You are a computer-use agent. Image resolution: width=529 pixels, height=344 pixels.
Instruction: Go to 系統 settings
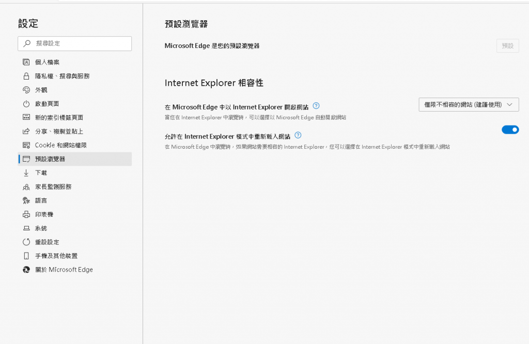(x=74, y=228)
